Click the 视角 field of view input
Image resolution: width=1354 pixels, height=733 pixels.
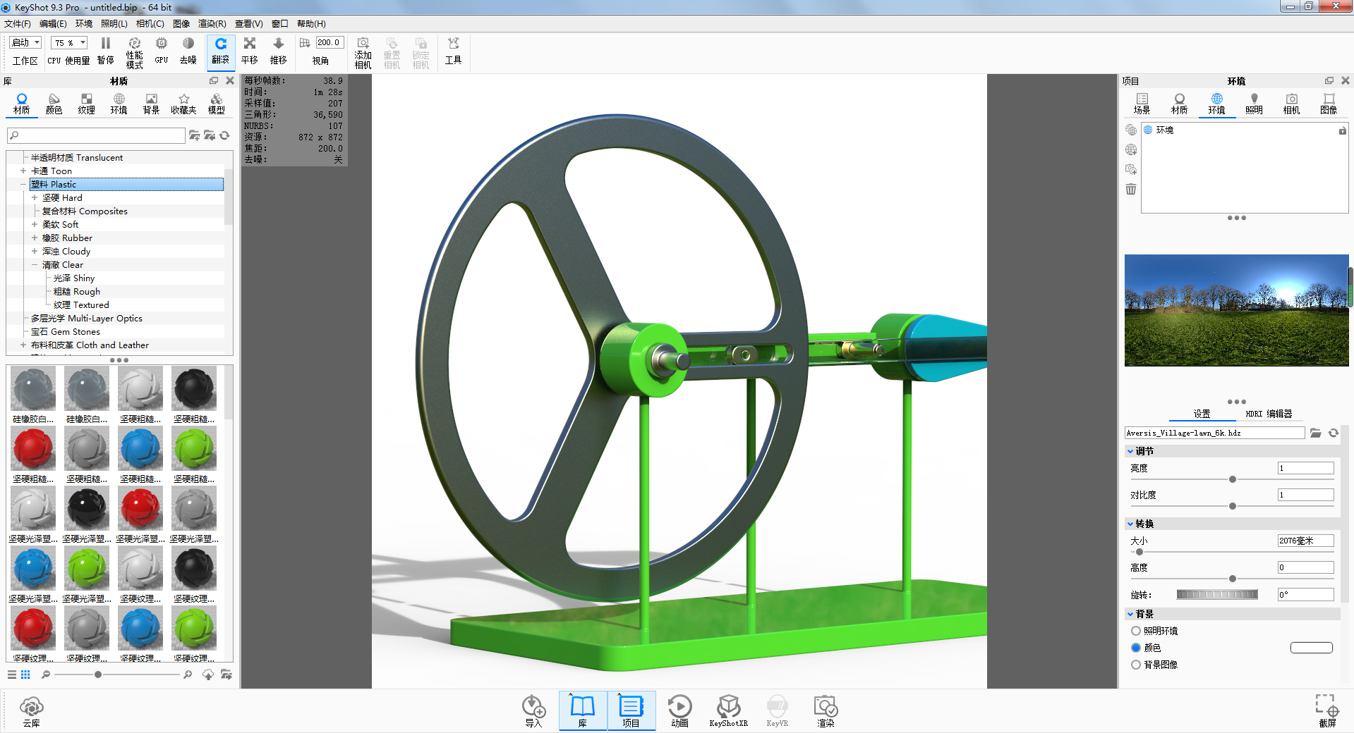(x=330, y=42)
